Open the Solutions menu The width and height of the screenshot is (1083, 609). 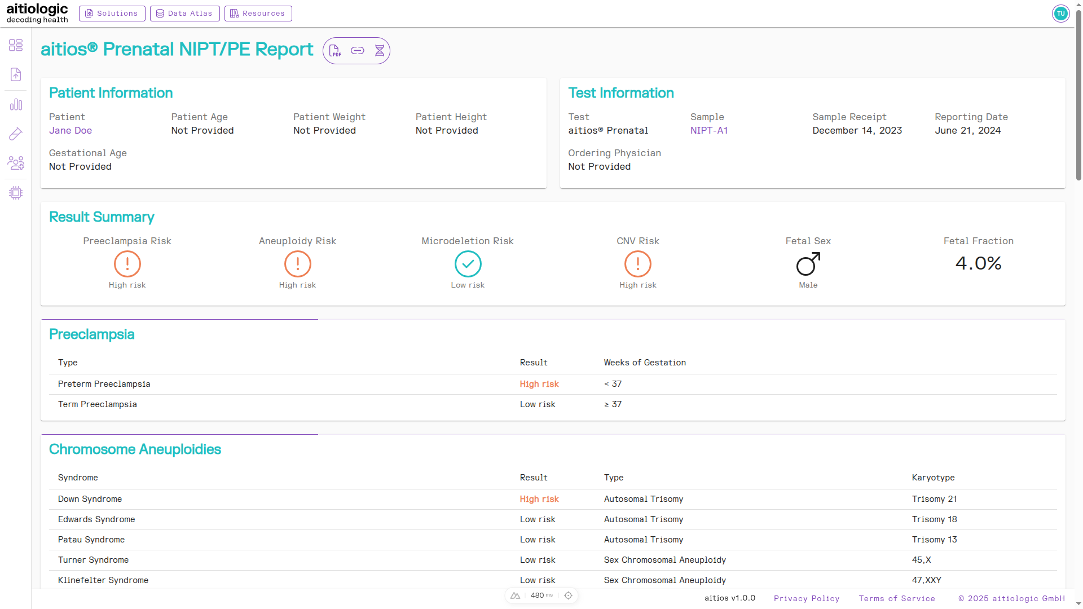(x=112, y=14)
